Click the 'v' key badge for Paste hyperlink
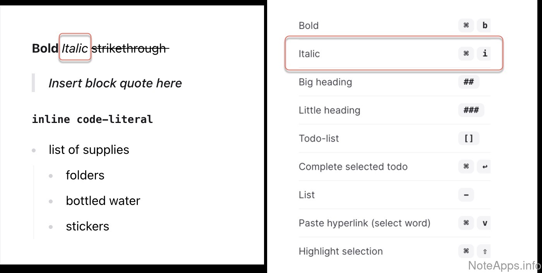 click(484, 223)
